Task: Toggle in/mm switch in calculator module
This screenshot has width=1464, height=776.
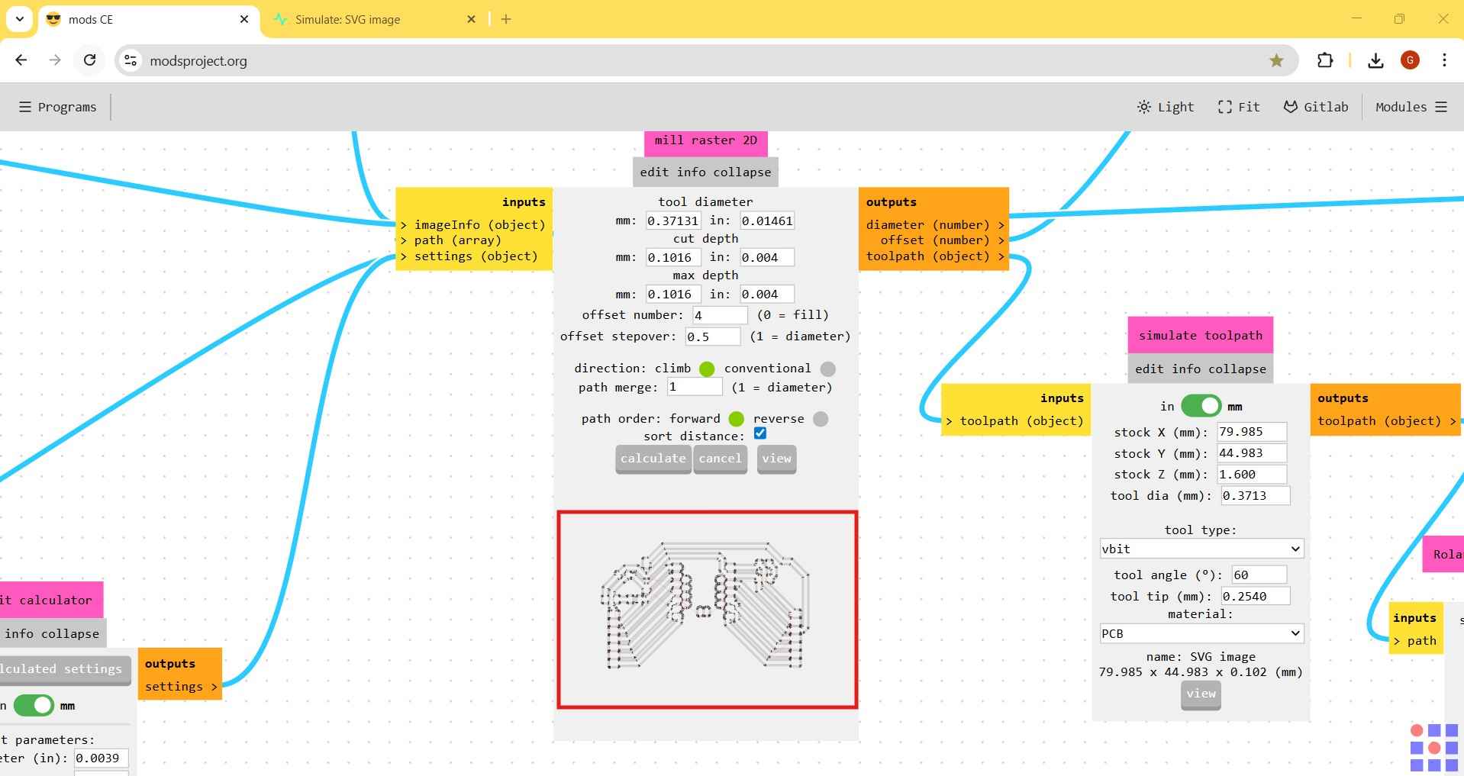Action: point(34,706)
